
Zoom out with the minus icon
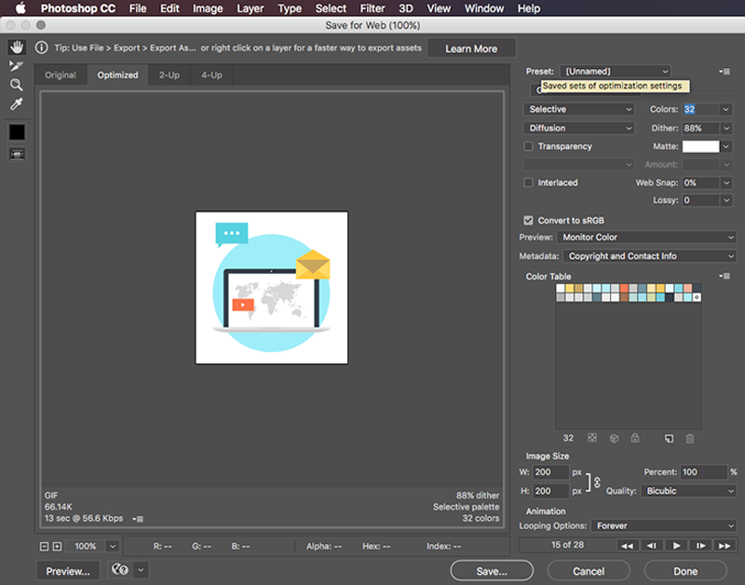click(44, 547)
